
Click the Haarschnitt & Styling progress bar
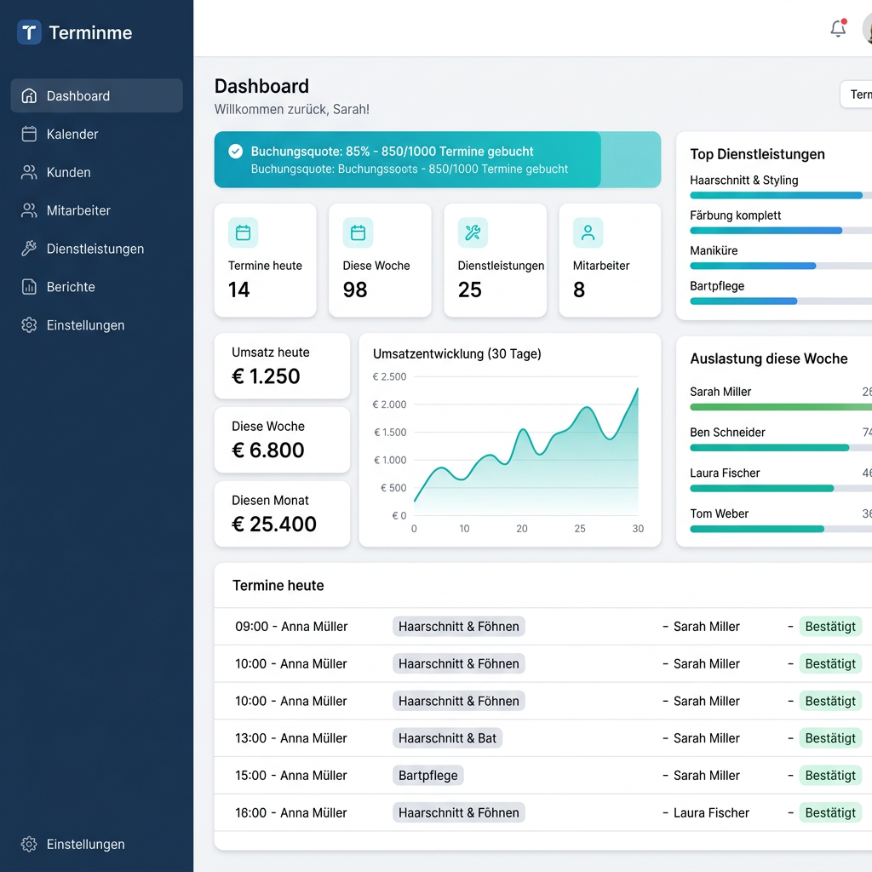[x=781, y=195]
